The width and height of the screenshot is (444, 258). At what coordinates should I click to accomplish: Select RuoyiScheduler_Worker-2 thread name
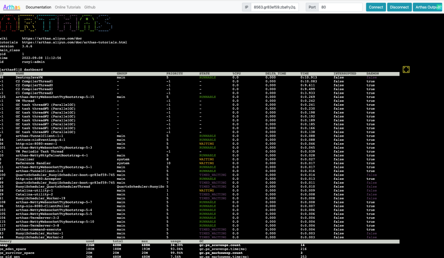(39, 237)
